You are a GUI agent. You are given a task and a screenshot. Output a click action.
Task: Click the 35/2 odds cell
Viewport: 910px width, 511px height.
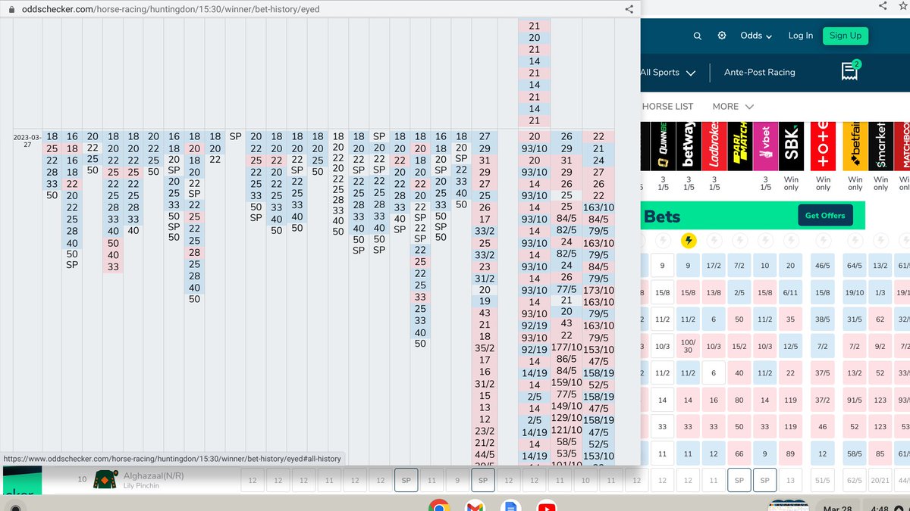(485, 348)
